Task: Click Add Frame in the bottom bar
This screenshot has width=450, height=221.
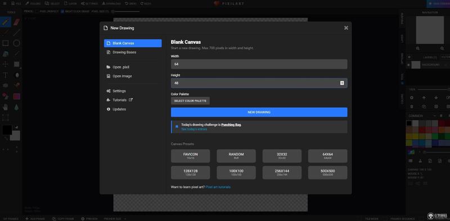Action: click(x=35, y=219)
